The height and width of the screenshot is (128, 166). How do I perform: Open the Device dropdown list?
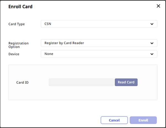coord(99,54)
